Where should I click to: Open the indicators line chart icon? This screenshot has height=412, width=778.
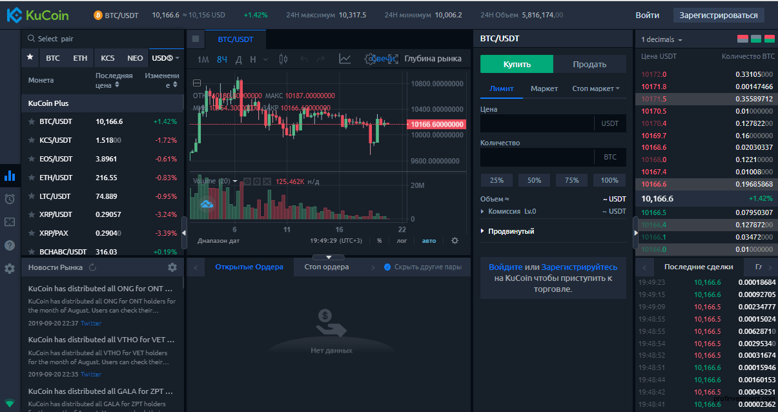[x=345, y=59]
